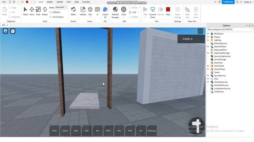
Task: Open the Lock dropdown arrow
Action: (138, 12)
